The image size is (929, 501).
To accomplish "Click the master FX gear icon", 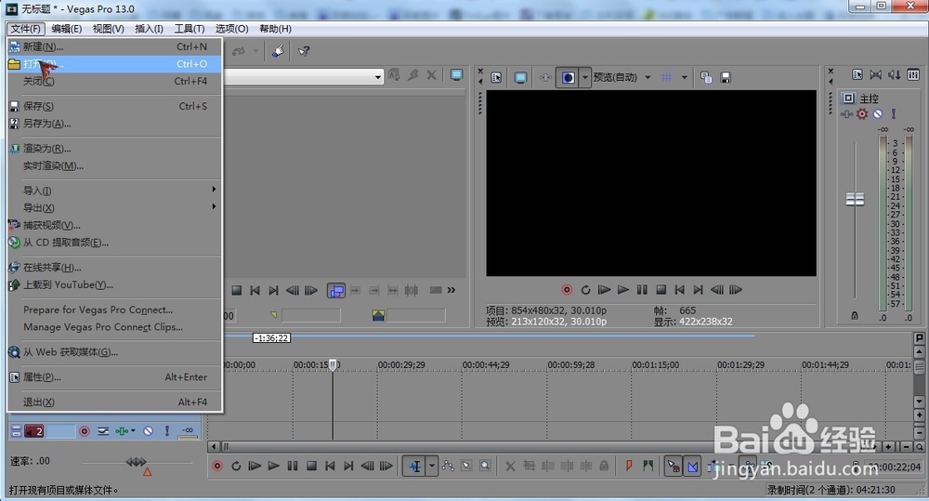I will 862,113.
